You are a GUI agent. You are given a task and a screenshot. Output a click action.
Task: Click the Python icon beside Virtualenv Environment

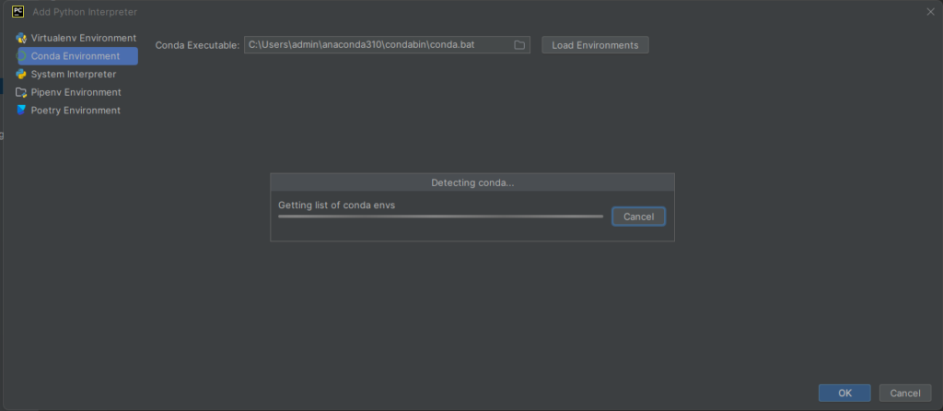(21, 38)
